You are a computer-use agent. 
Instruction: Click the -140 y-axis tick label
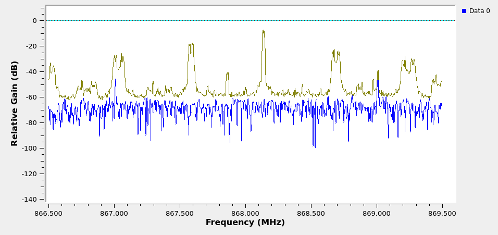tap(30, 199)
